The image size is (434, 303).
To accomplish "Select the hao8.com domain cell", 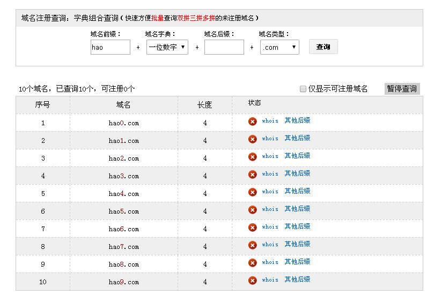I will coord(124,264).
